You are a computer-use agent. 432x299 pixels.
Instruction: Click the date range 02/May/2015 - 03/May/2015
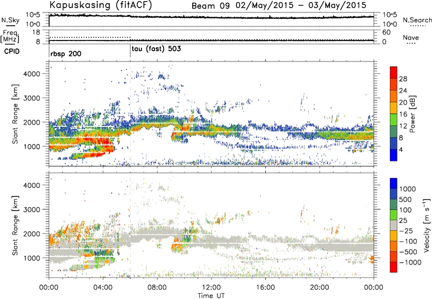(301, 5)
